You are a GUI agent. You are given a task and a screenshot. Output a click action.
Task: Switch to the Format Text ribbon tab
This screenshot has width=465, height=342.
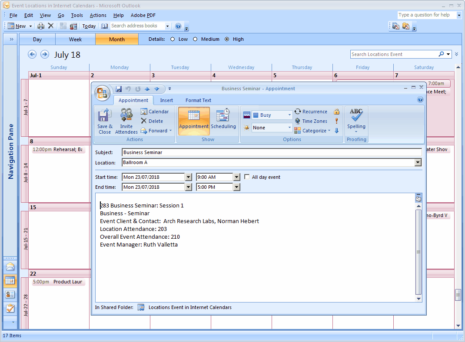click(x=199, y=100)
